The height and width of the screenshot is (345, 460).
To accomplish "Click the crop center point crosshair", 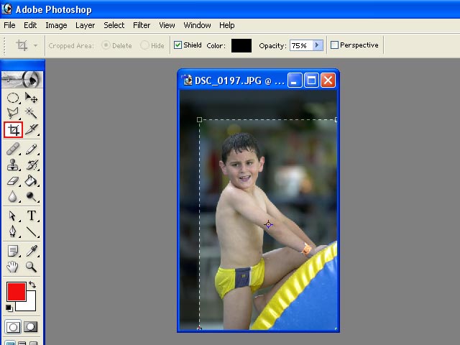I will (x=268, y=225).
